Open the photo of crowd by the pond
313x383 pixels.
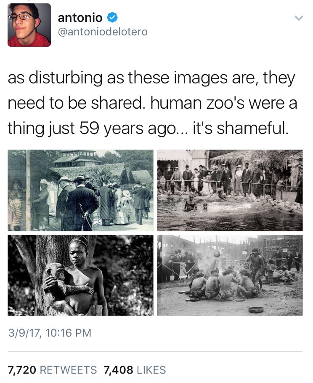coord(230,190)
